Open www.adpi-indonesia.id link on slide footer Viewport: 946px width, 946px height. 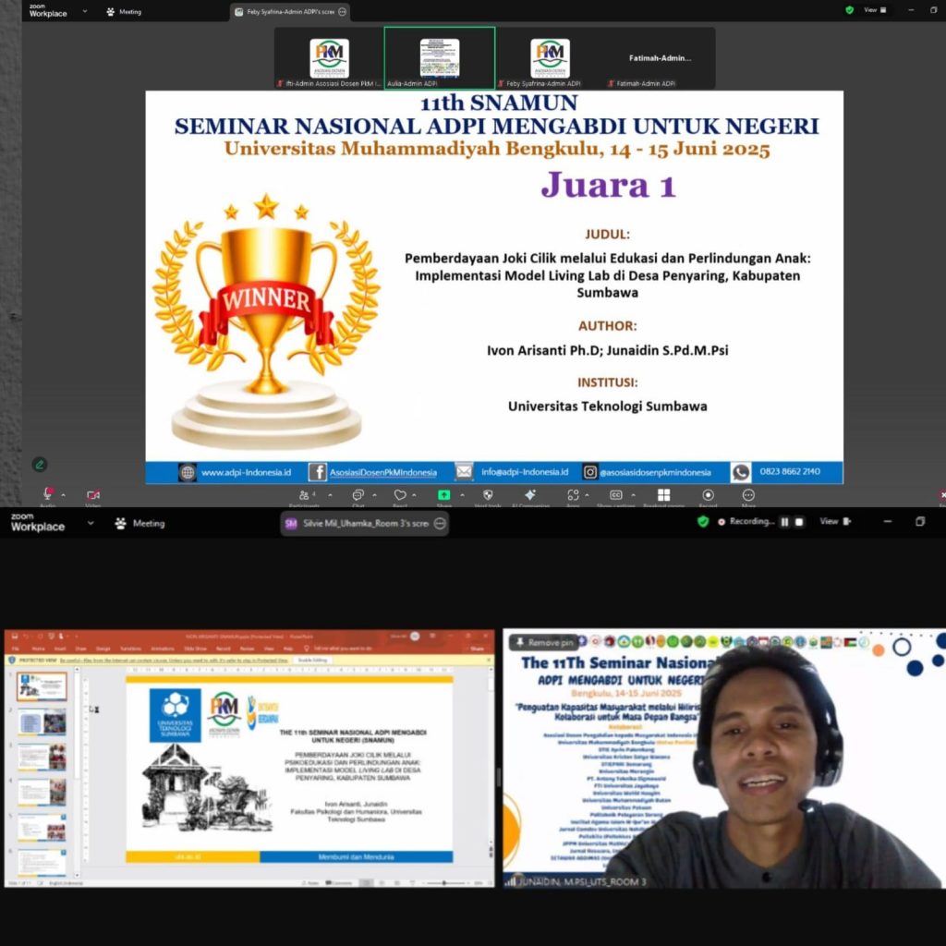(246, 472)
